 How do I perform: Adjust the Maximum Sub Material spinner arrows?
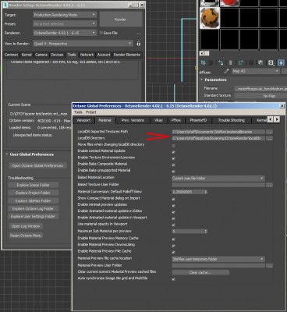[x=206, y=231]
